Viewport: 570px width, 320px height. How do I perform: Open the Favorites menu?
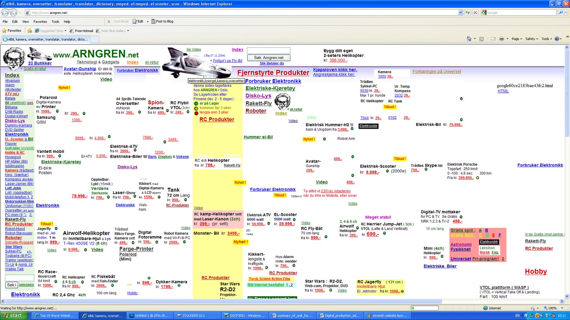click(x=40, y=21)
